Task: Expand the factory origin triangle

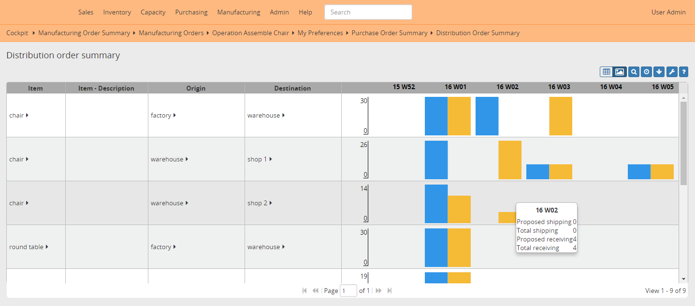Action: click(x=174, y=115)
